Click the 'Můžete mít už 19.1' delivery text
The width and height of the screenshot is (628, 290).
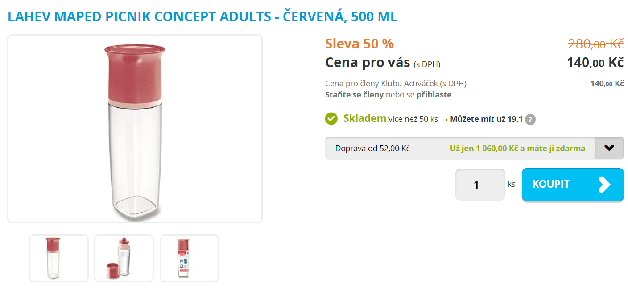pyautogui.click(x=486, y=119)
